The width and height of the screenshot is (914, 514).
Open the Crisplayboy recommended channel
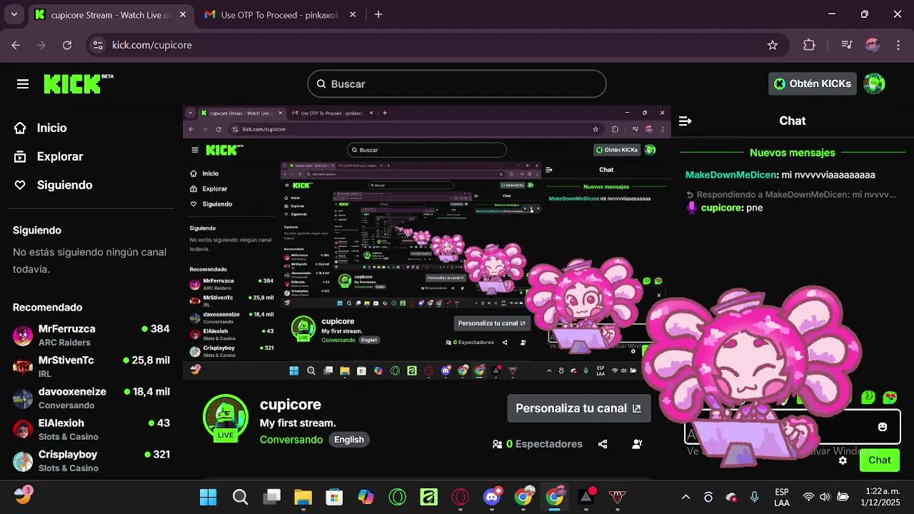coord(91,460)
